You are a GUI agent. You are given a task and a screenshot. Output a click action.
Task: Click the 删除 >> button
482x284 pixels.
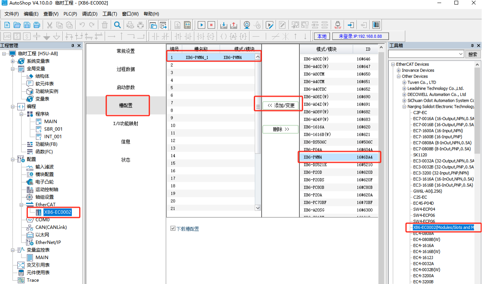point(281,129)
